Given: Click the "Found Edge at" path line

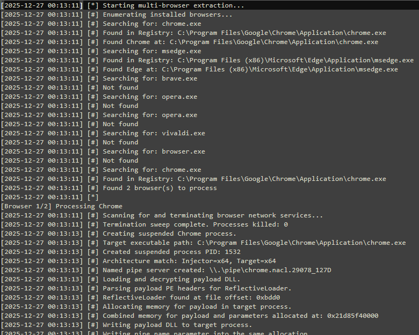Looking at the screenshot, I should click(250, 69).
